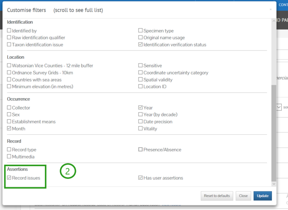Enable Watsonian Vice Counties 12 mile buffer
This screenshot has width=288, height=210.
(x=9, y=65)
